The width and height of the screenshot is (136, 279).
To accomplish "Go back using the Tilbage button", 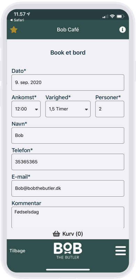I will pos(17,251).
